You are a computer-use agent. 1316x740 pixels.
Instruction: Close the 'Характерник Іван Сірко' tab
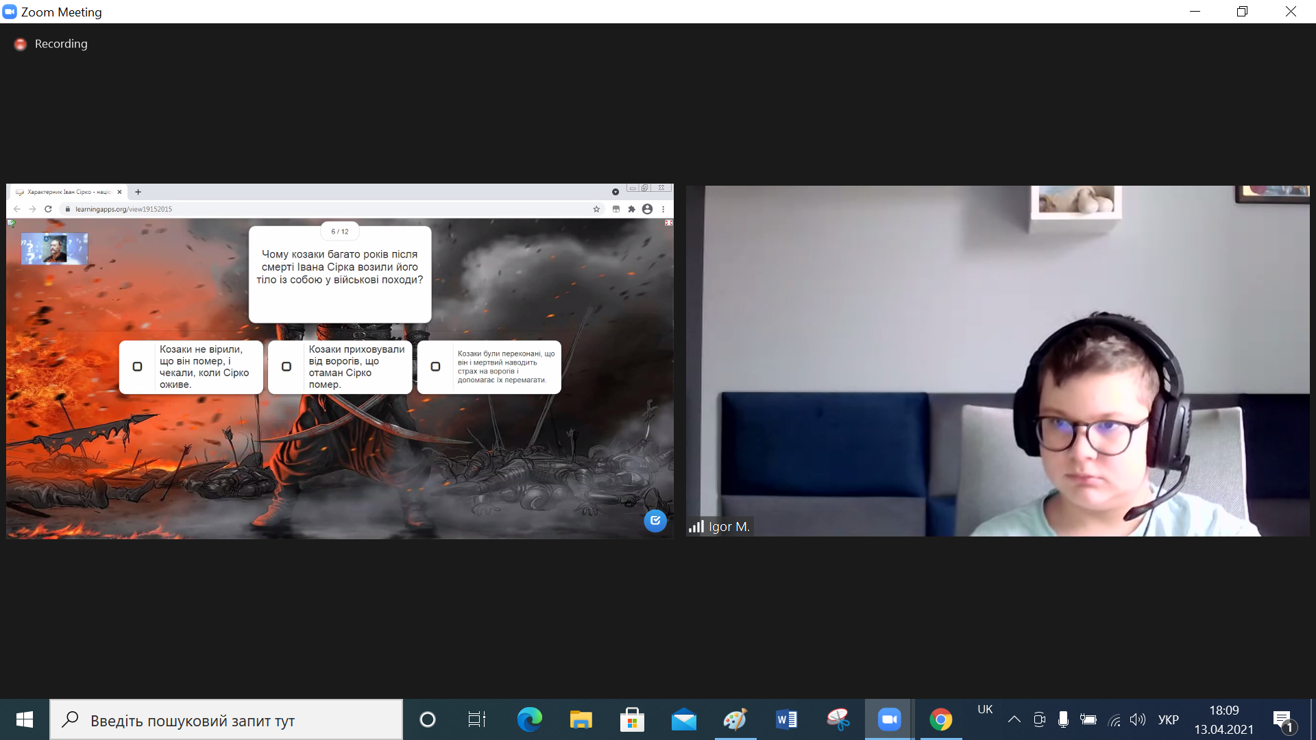click(x=119, y=192)
